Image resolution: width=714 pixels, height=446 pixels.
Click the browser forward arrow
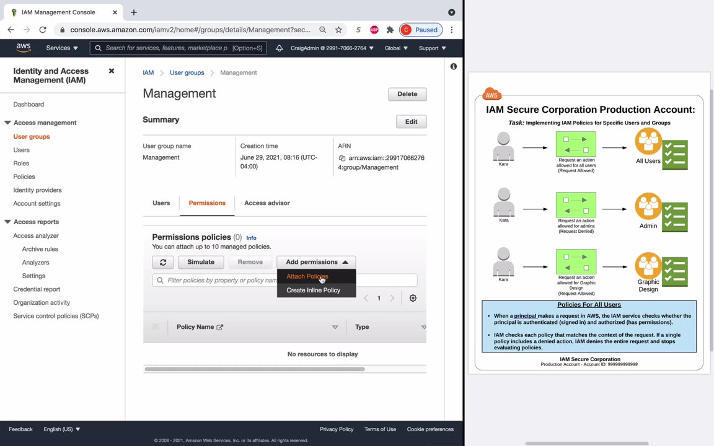point(27,30)
